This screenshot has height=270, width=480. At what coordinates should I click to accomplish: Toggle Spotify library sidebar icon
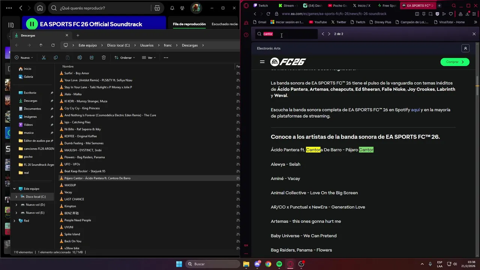click(11, 25)
